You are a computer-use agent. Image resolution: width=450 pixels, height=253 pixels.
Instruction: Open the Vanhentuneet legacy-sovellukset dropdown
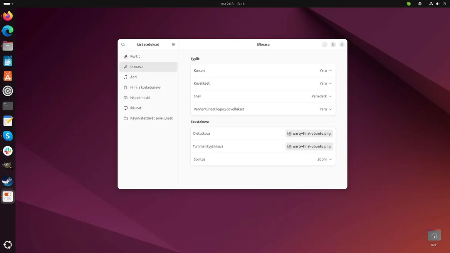click(x=326, y=109)
